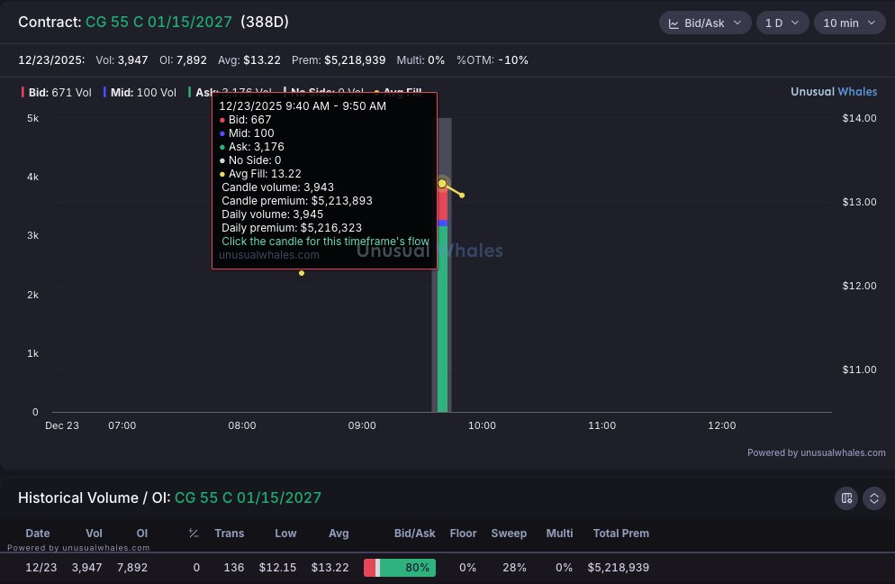Click the 28% sweep cell
This screenshot has width=895, height=584.
pyautogui.click(x=514, y=568)
